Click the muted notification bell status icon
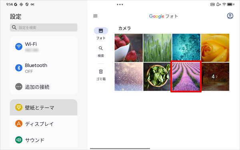240x150 pixels. point(218,4)
